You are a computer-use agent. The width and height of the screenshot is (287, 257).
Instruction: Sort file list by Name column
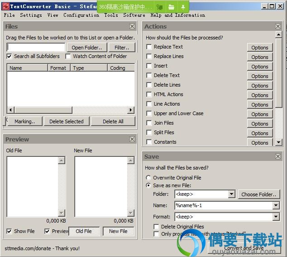pyautogui.click(x=27, y=68)
